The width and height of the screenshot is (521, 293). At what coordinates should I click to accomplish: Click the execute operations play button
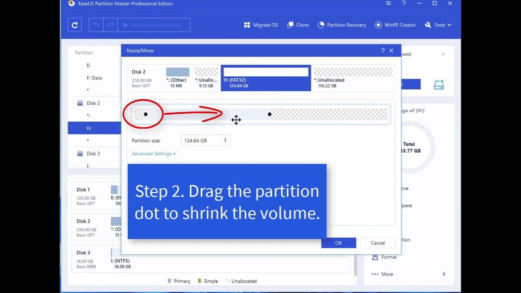154,25
